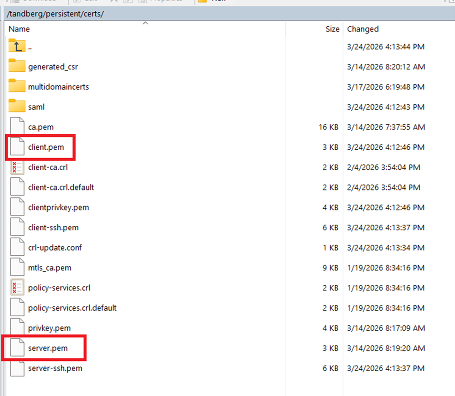Click the privkey.pem file icon
The width and height of the screenshot is (455, 396).
point(17,327)
